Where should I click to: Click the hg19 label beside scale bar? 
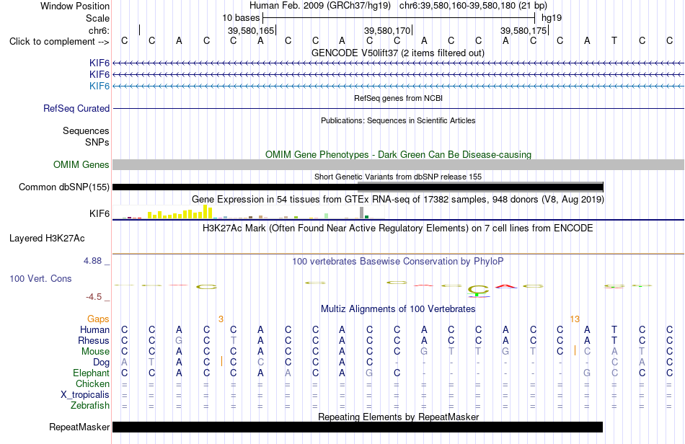[x=552, y=18]
